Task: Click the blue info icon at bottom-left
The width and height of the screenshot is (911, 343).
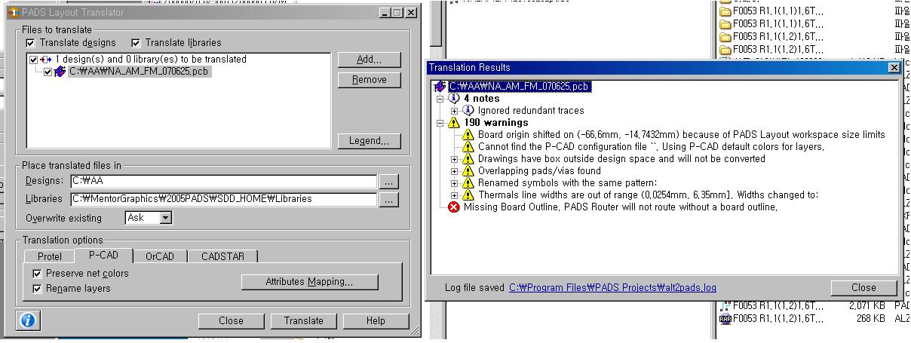Action: coord(28,320)
